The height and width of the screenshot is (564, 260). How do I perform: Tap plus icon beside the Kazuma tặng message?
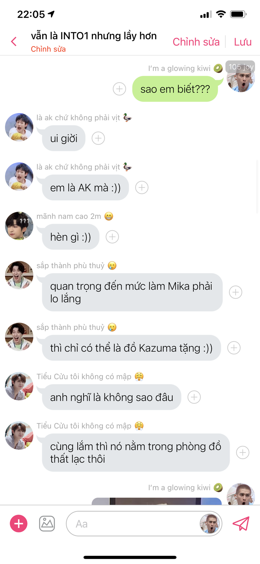point(234,348)
